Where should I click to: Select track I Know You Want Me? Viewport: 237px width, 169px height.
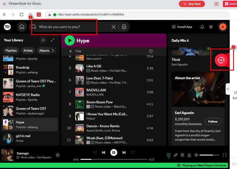pyautogui.click(x=114, y=116)
